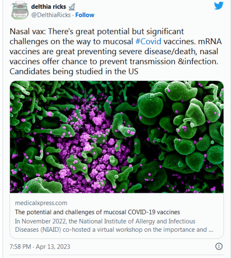Click the link card footer area
Screen dimensions: 231x258
coord(117,215)
